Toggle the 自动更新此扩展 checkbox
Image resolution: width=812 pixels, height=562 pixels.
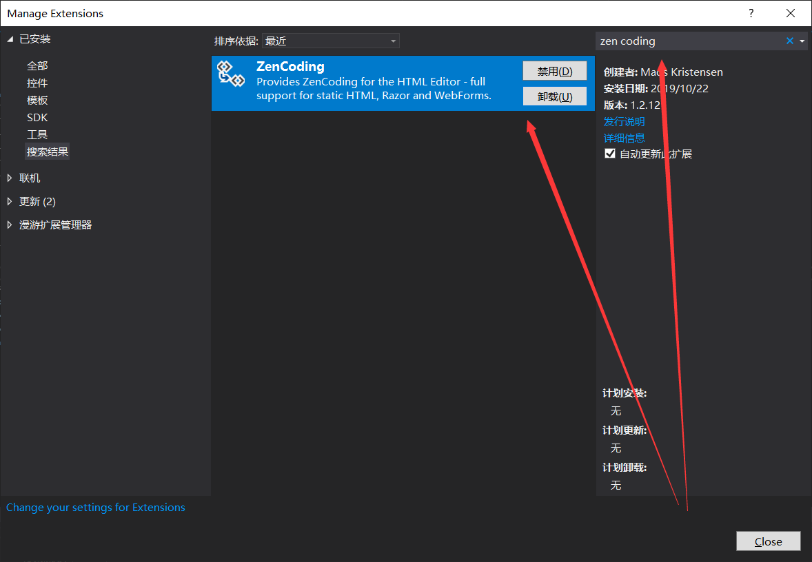(x=610, y=153)
